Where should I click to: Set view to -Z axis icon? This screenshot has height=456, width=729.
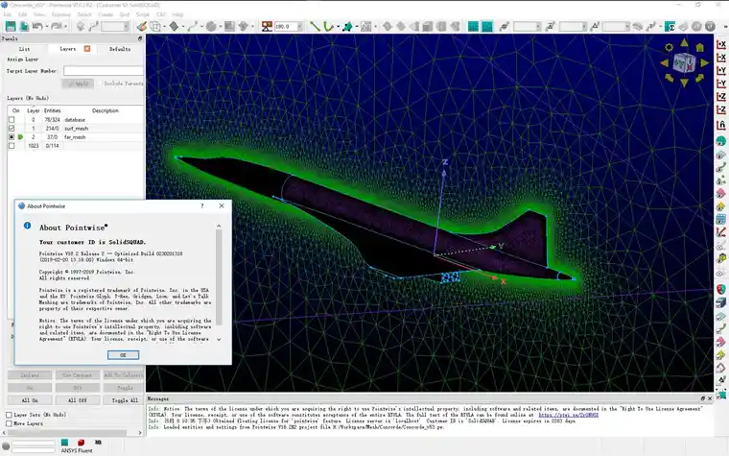pos(721,109)
